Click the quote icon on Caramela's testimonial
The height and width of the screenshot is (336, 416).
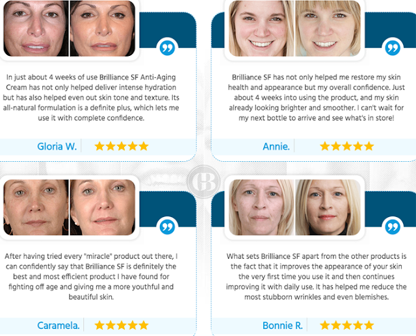(x=167, y=227)
